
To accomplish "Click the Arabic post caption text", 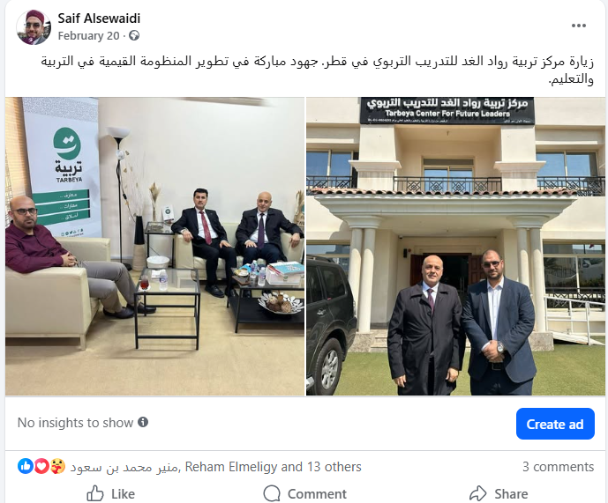I will click(x=317, y=70).
